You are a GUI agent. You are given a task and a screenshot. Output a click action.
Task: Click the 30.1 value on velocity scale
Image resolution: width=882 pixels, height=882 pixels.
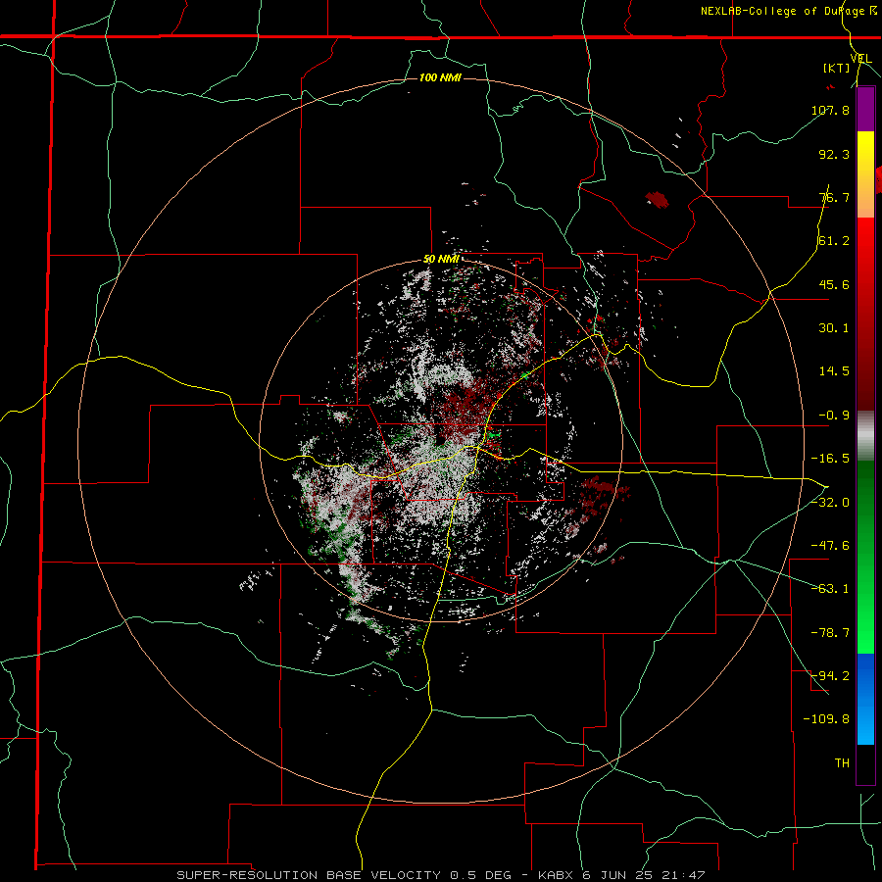click(x=834, y=328)
